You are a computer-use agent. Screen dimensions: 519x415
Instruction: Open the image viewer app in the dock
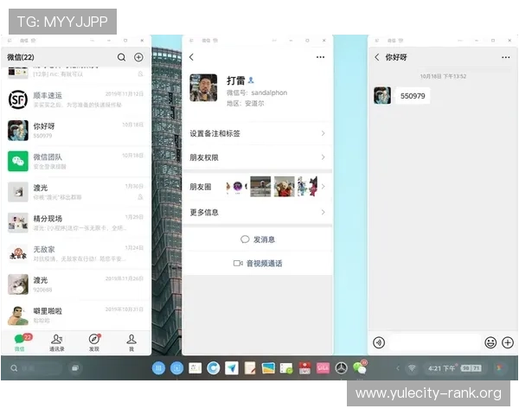[268, 368]
